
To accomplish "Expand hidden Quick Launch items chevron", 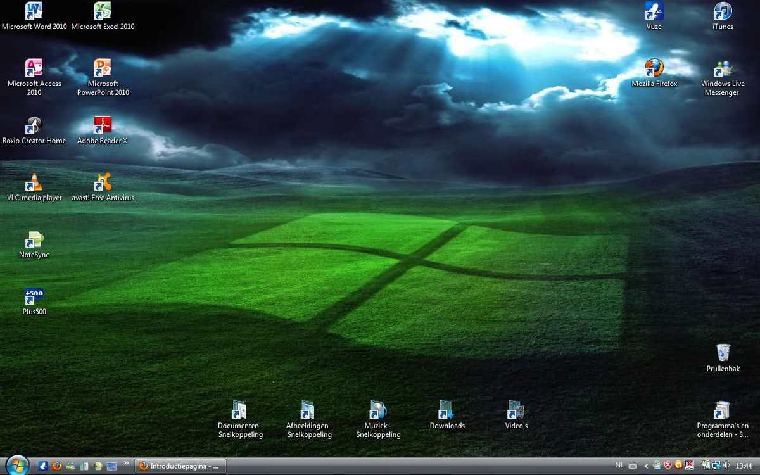I will point(126,464).
